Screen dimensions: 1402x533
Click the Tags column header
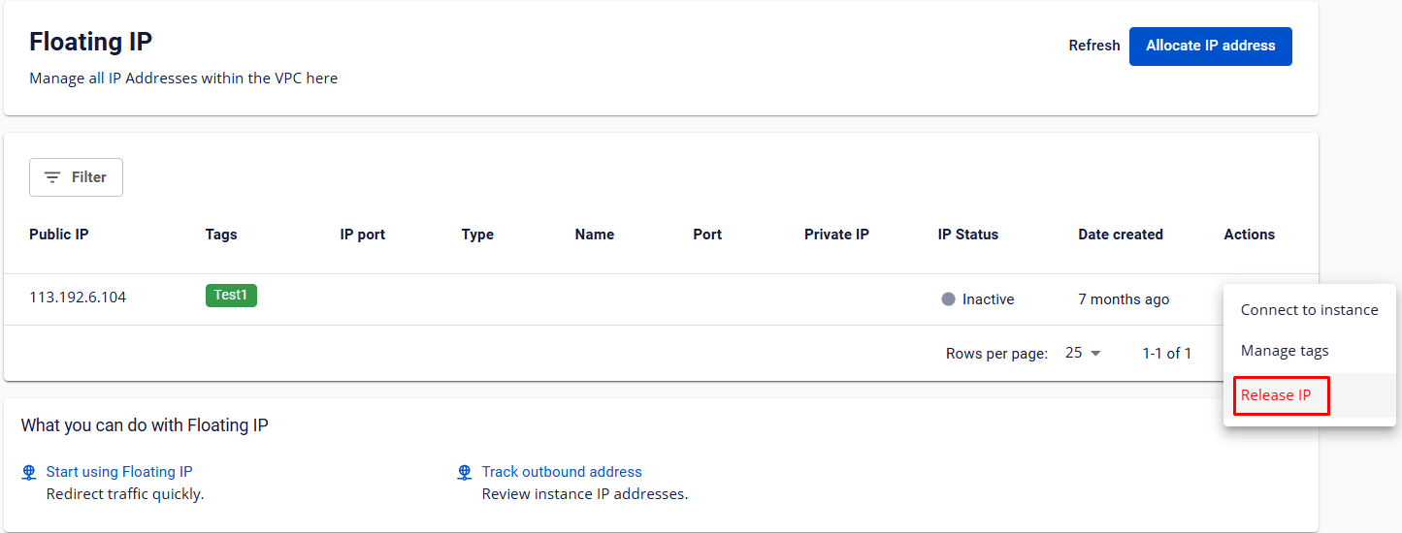click(221, 235)
